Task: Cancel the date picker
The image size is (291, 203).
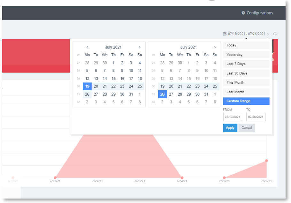Action: tap(247, 128)
